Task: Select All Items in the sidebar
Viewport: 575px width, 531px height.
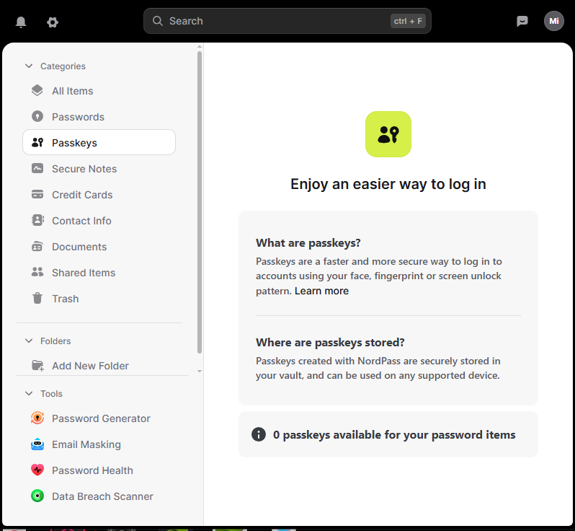Action: [72, 91]
